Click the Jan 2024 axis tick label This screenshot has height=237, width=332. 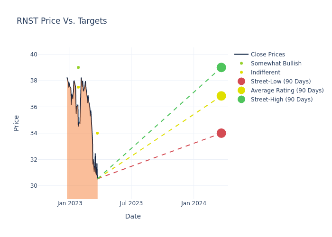point(194,203)
